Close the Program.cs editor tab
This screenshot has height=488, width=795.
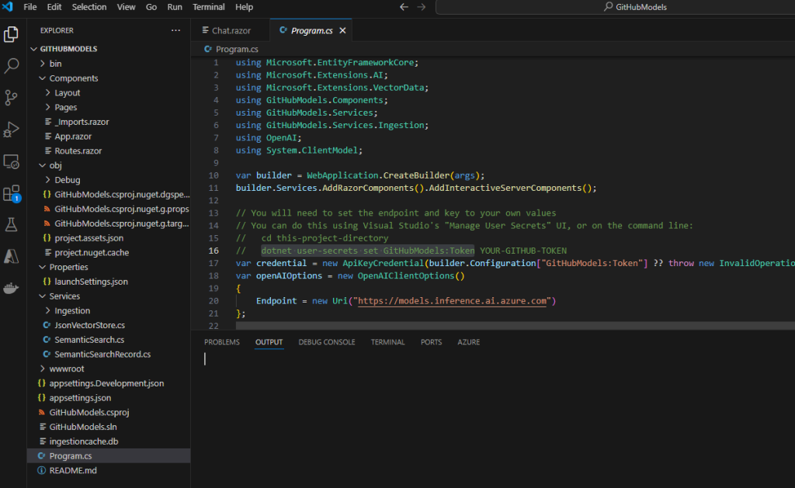tap(342, 30)
